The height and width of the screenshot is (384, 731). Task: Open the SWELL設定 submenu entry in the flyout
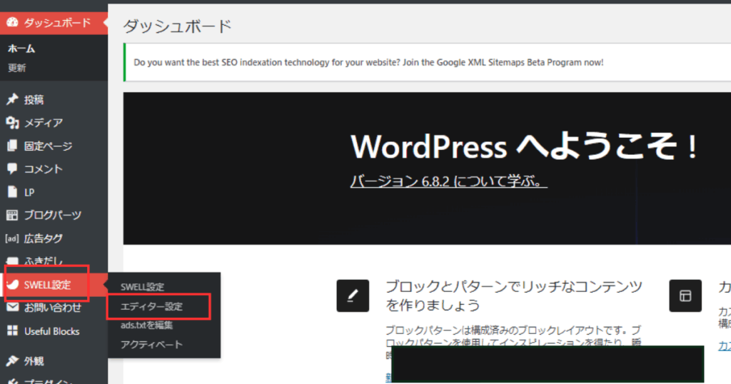[142, 287]
